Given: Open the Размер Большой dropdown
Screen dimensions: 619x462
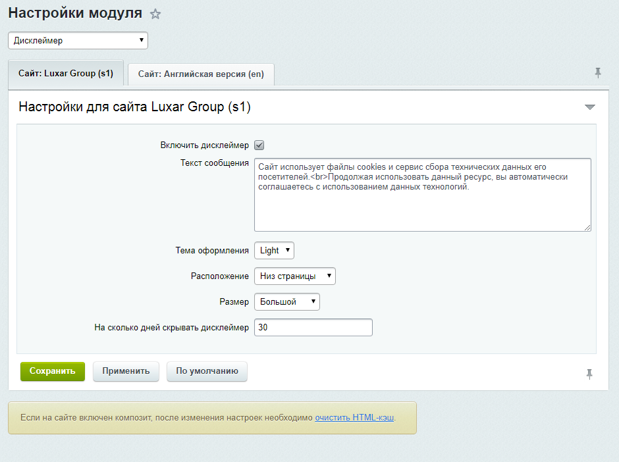Looking at the screenshot, I should click(287, 302).
